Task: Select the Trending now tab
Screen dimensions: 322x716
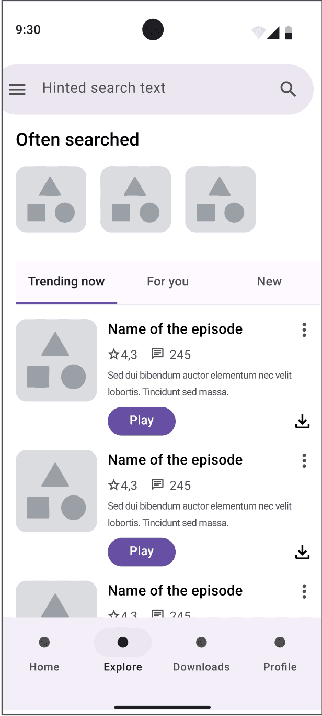Action: point(66,281)
